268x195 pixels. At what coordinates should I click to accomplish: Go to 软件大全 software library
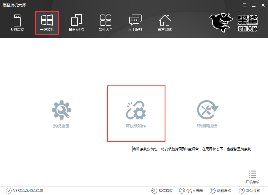(x=106, y=23)
